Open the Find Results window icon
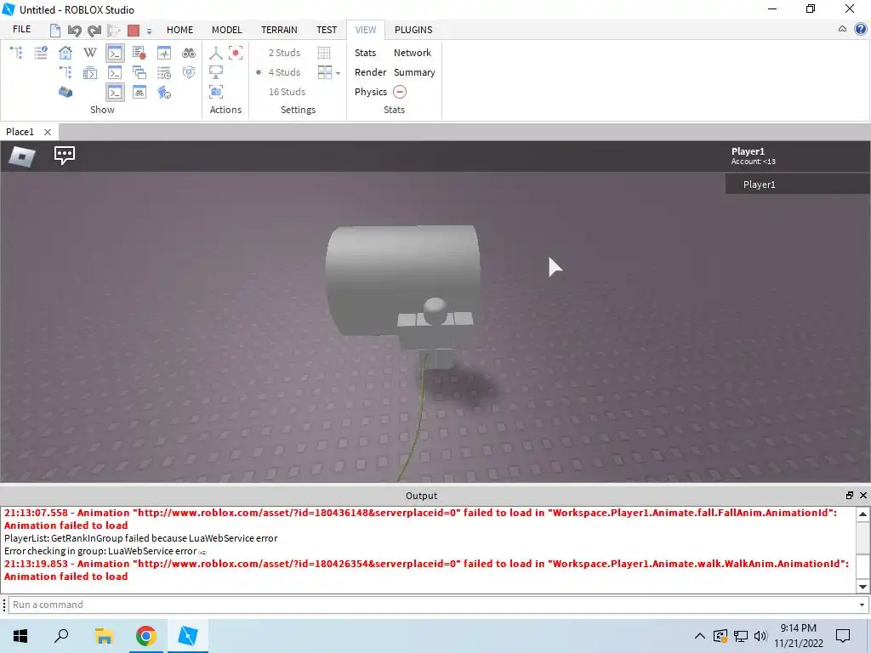871x653 pixels. [139, 92]
